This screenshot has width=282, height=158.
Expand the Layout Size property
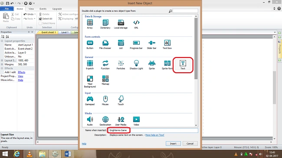pos(2,61)
